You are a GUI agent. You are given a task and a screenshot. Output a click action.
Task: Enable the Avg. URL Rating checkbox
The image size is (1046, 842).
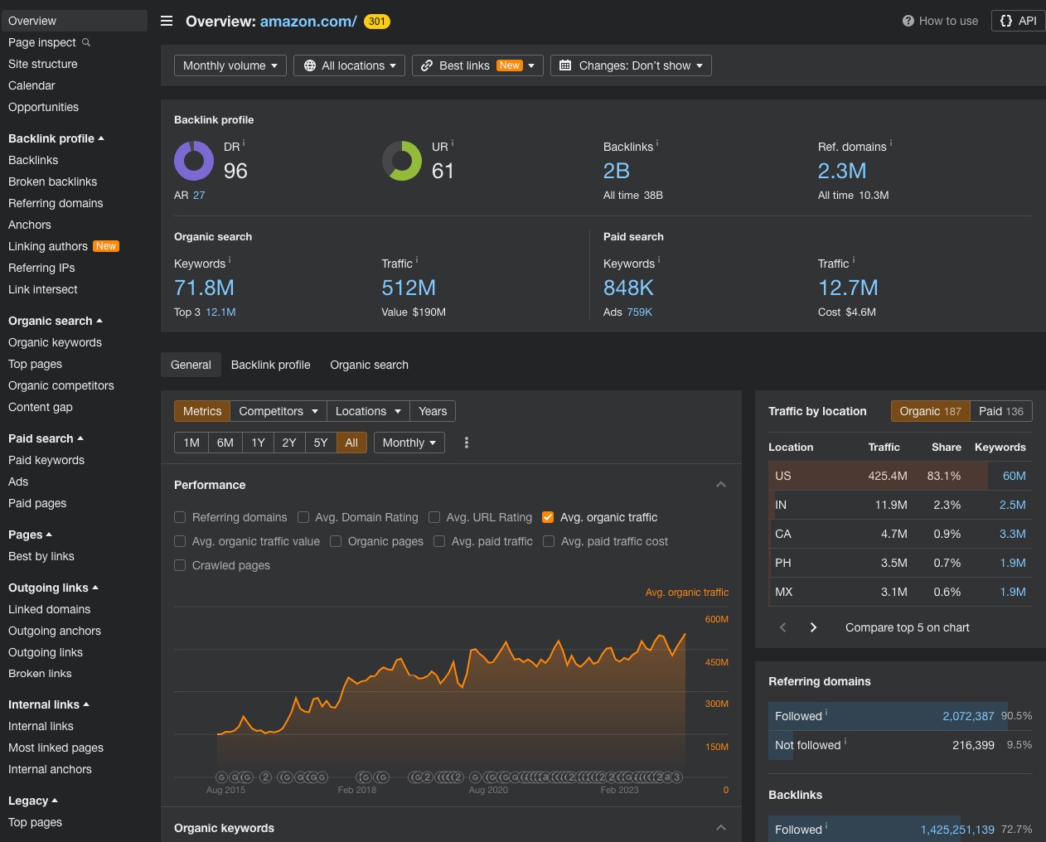click(x=434, y=517)
